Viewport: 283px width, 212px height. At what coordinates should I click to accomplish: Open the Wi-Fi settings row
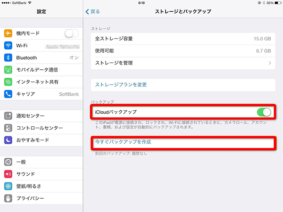(42, 45)
